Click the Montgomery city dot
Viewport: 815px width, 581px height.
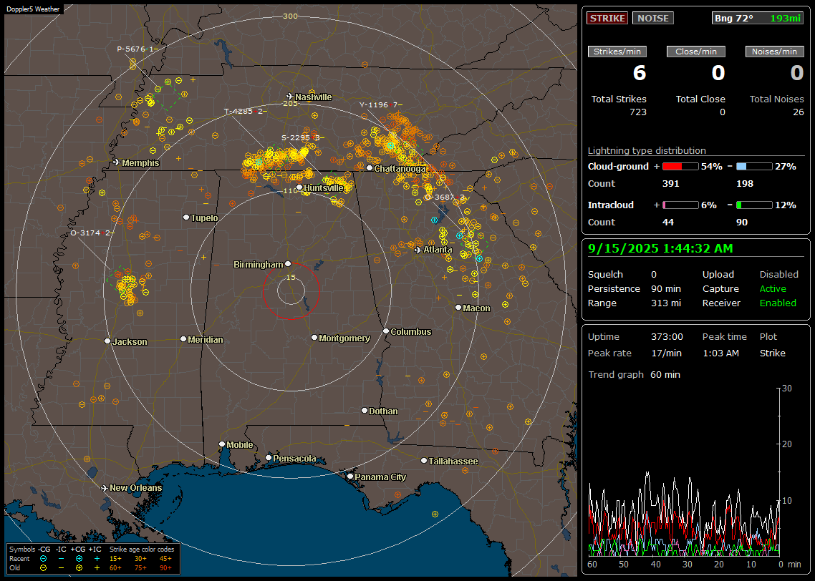point(314,338)
